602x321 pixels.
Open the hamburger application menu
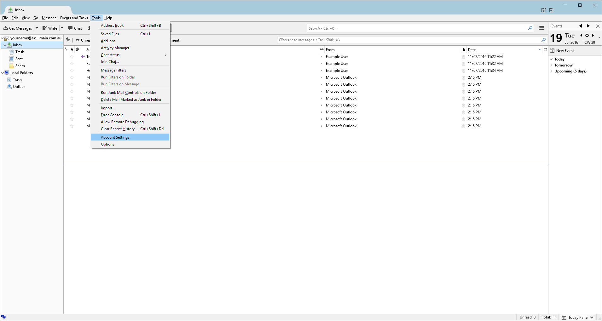pos(542,28)
